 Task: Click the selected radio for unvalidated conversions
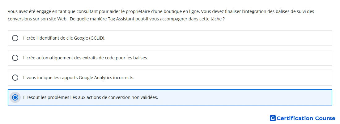click(x=15, y=97)
